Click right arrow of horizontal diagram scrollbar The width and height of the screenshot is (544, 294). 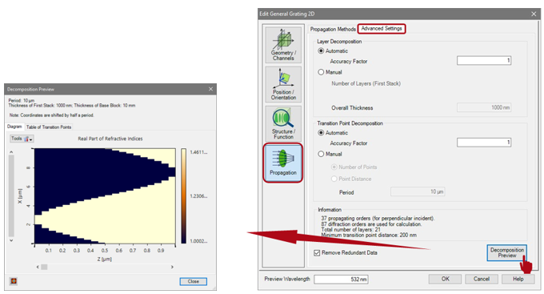coord(172,267)
